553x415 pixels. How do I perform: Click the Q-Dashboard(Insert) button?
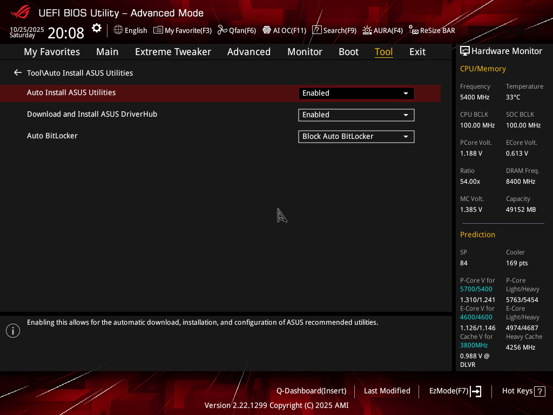pyautogui.click(x=311, y=391)
